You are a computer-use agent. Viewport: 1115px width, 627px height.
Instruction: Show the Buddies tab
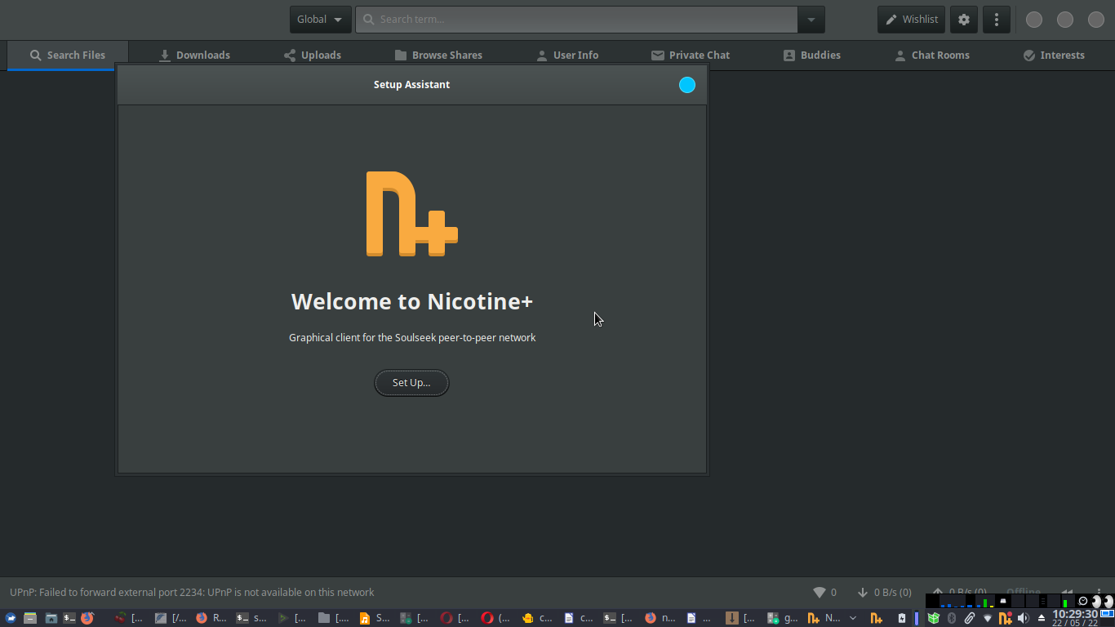tap(811, 56)
